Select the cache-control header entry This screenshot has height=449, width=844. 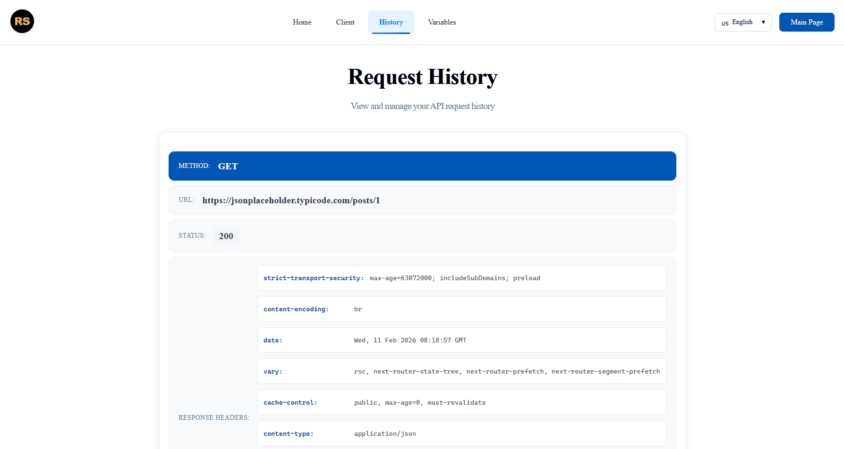[x=461, y=402]
